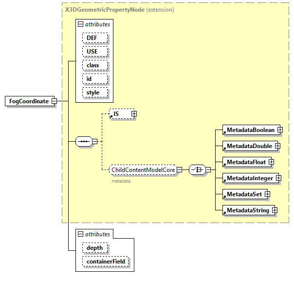This screenshot has height=281, width=294.
Task: Expand the IS element node
Action: (x=134, y=114)
